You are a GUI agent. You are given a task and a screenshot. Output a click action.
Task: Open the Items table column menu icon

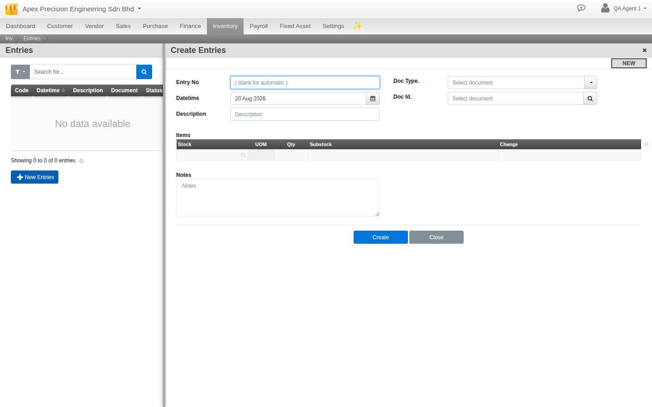tap(646, 145)
